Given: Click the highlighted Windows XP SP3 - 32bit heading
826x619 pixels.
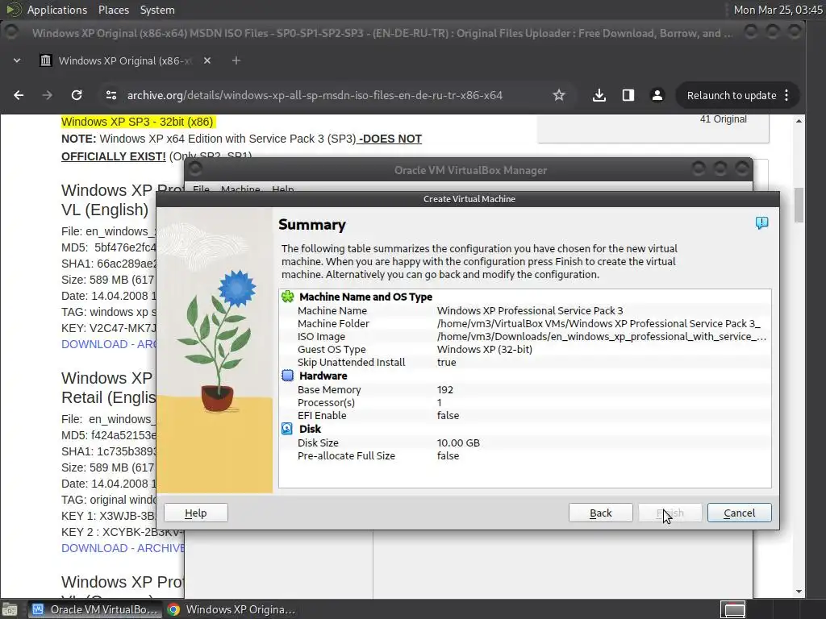Looking at the screenshot, I should (x=137, y=122).
